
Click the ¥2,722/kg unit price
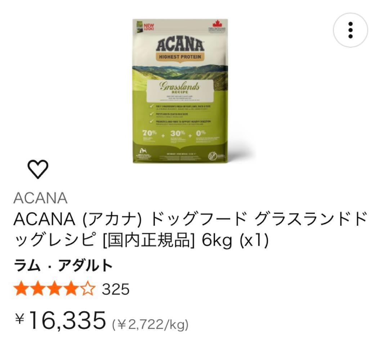point(150,325)
